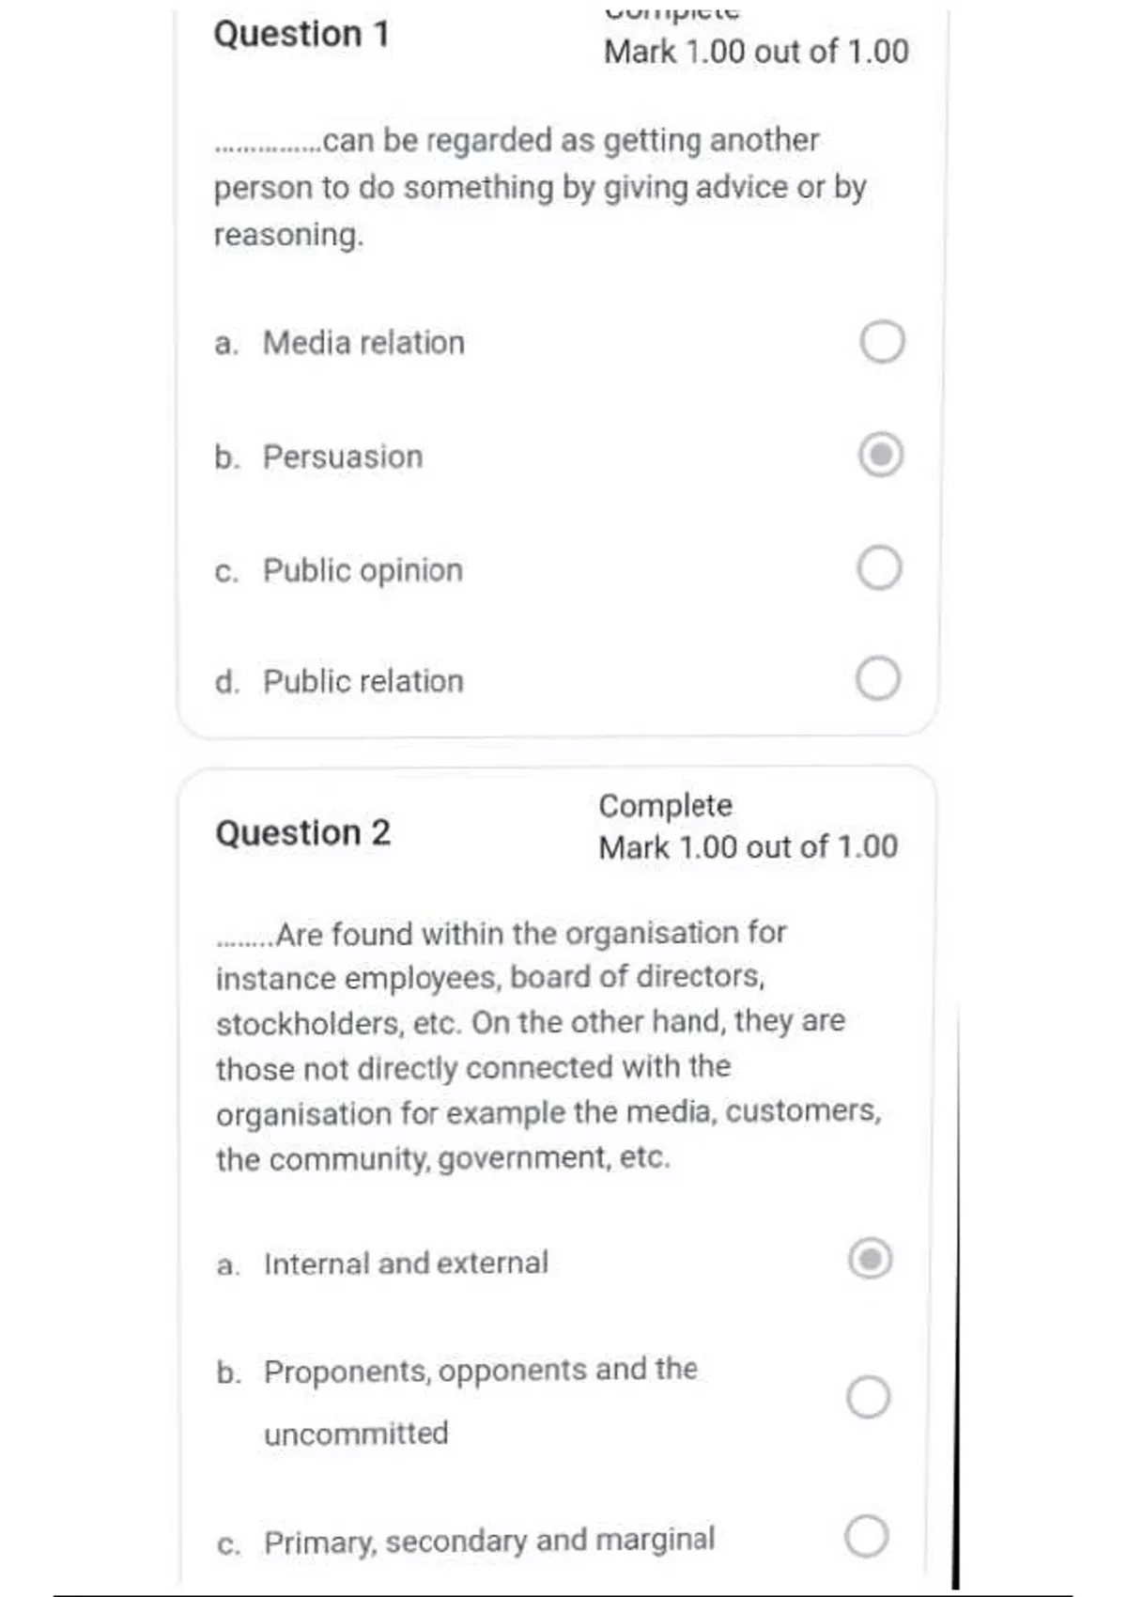Choose the Public opinion radio button

coord(879,568)
